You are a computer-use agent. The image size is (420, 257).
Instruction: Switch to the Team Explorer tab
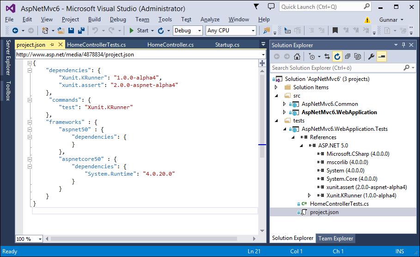[335, 239]
